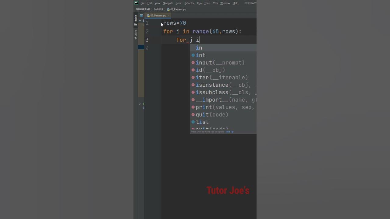Click the project view icon left of the tab
Viewport: 390px width, 219px height.
[141, 16]
